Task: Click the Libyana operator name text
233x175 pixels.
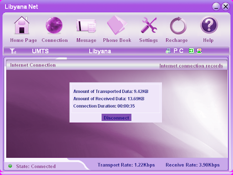Action: tap(100, 51)
